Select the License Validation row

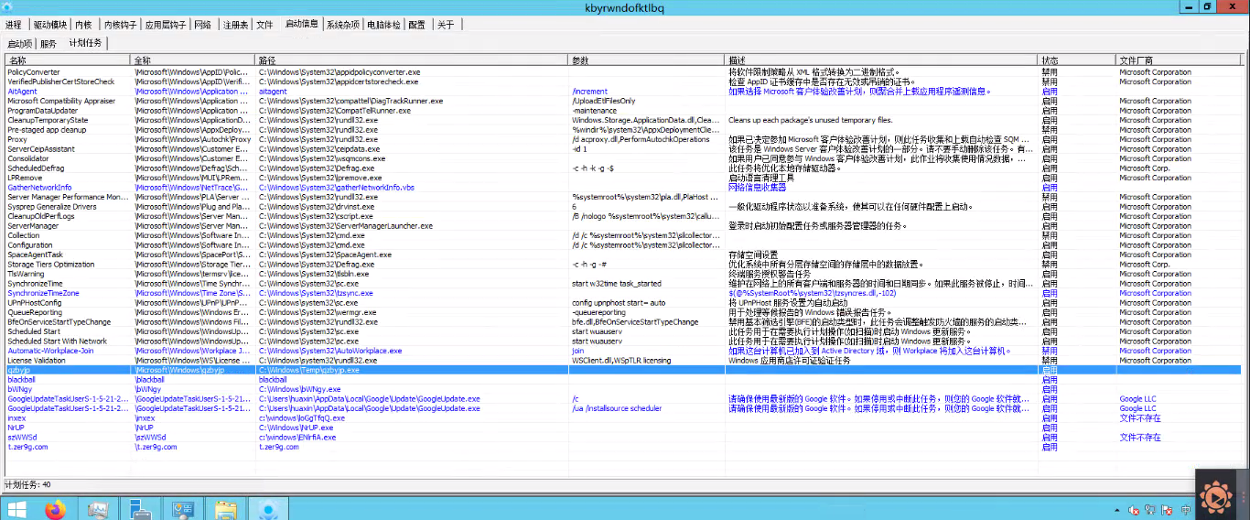coord(622,361)
